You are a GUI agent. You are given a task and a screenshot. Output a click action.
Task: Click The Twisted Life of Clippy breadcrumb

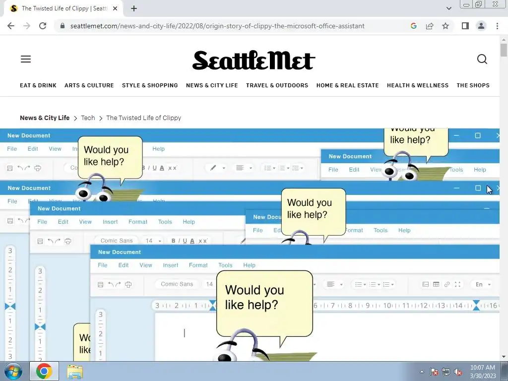click(x=143, y=118)
